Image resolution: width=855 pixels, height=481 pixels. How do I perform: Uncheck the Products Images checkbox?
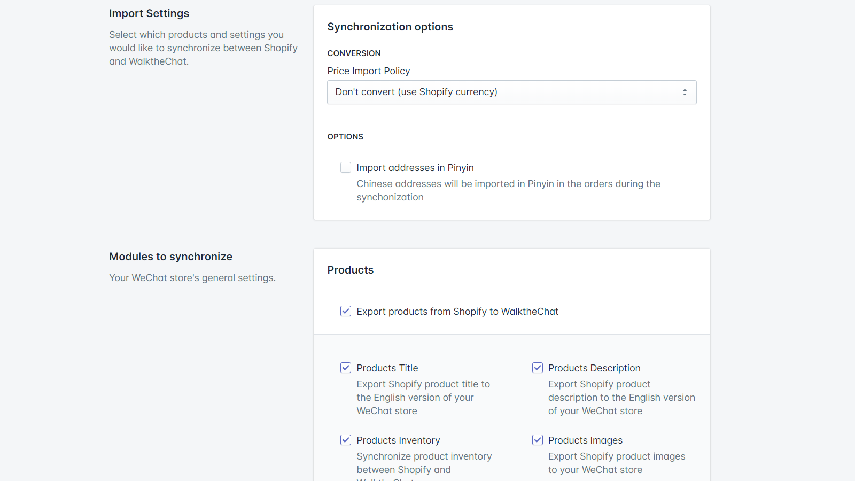[538, 440]
